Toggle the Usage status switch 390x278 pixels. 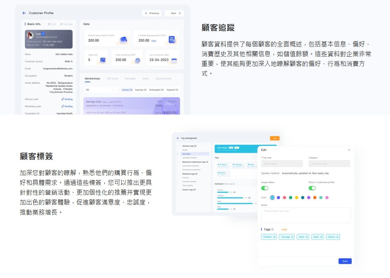coord(265,188)
